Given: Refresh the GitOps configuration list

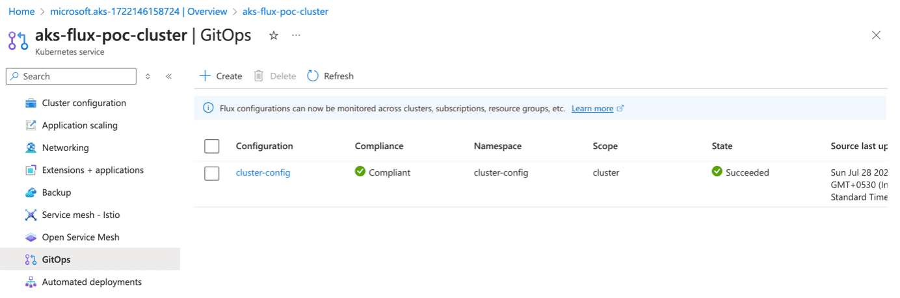Looking at the screenshot, I should [x=330, y=76].
